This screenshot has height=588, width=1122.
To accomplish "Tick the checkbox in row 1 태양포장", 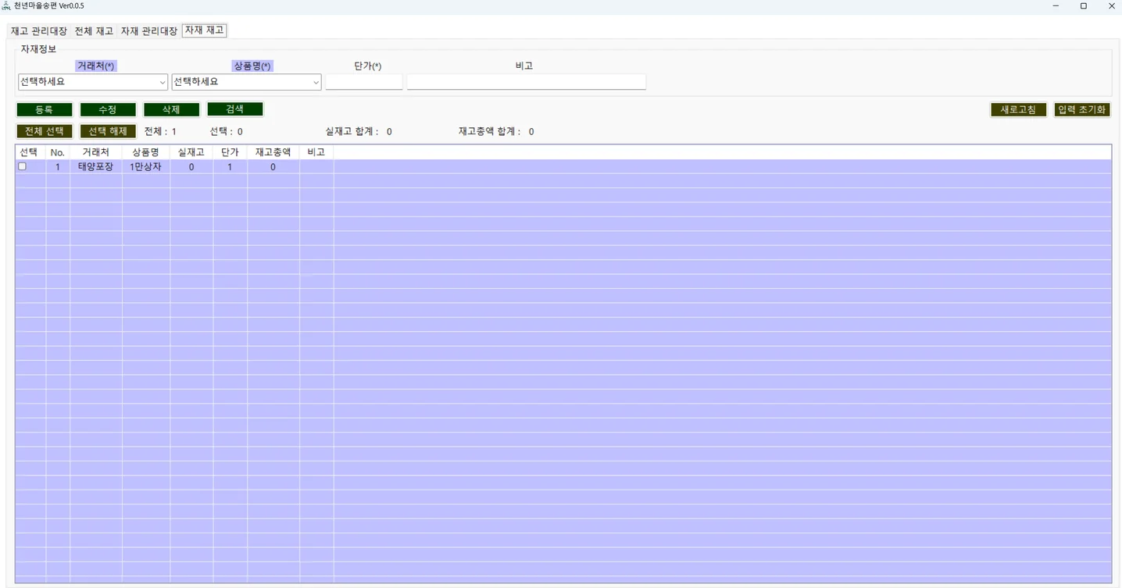I will [22, 166].
